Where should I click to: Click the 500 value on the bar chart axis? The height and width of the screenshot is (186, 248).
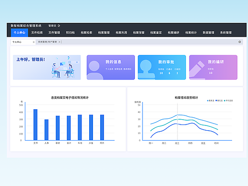coord(21,105)
